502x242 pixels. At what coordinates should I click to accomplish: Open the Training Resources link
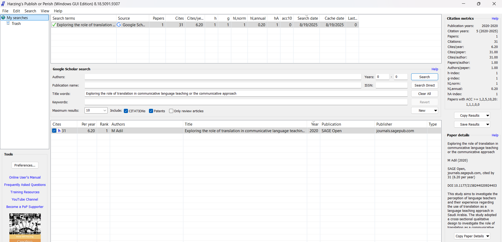(x=25, y=192)
